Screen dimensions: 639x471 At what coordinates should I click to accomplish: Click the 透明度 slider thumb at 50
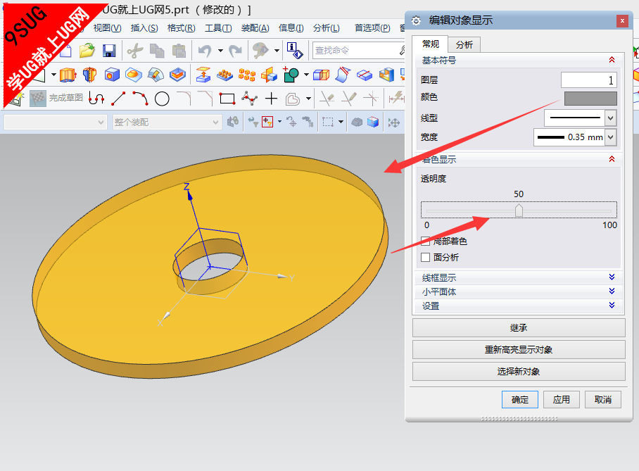pyautogui.click(x=519, y=211)
